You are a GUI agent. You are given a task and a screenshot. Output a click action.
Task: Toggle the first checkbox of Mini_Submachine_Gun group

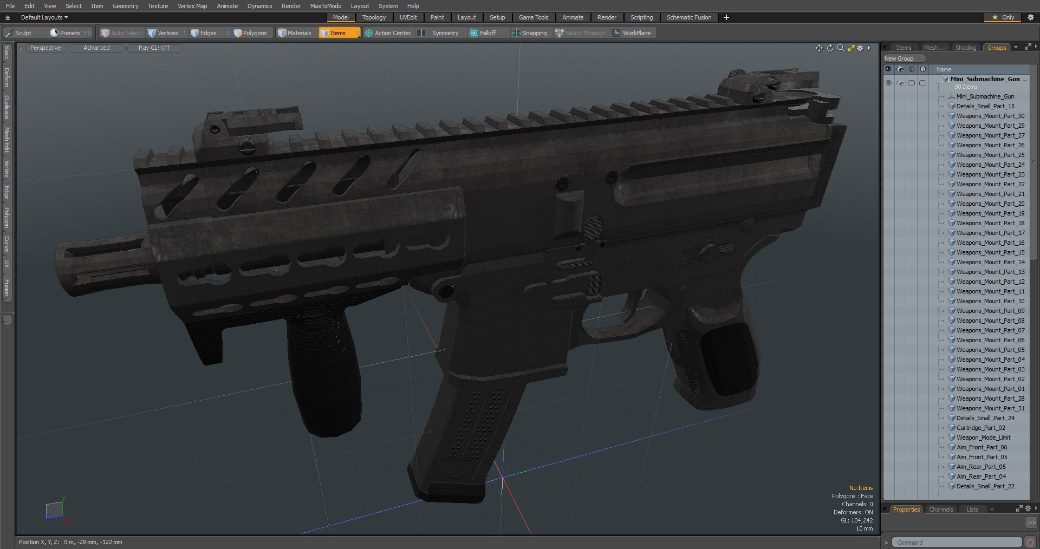coord(911,83)
